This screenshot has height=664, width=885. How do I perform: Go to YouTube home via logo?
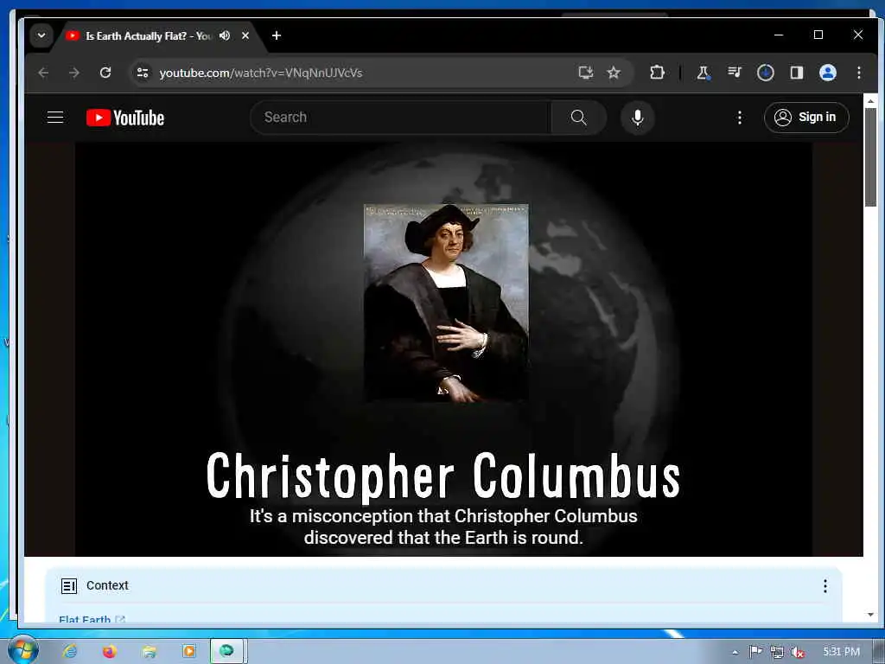coord(125,118)
